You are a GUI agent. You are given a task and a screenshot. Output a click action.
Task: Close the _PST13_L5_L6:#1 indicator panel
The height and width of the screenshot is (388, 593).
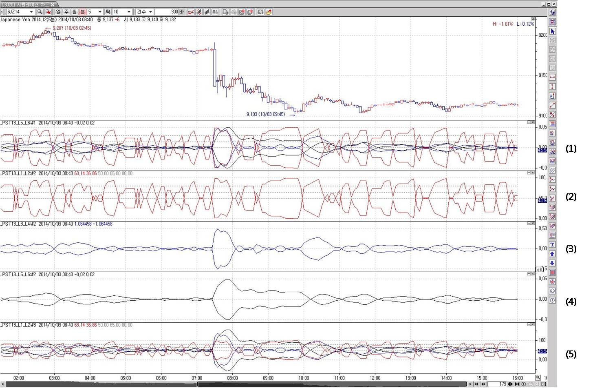(x=533, y=122)
